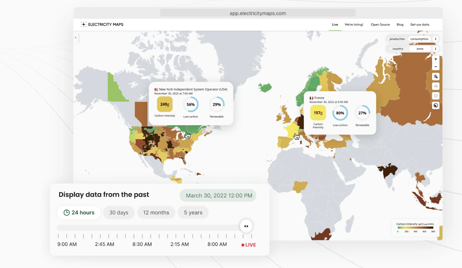
Task: Switch map aggregation to country view
Action: point(398,49)
